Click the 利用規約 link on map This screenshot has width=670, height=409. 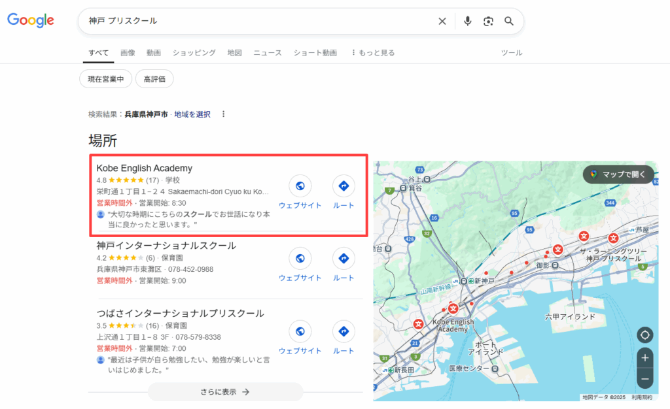[x=642, y=397]
